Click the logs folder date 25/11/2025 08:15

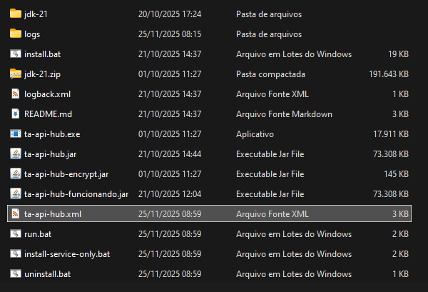[170, 34]
